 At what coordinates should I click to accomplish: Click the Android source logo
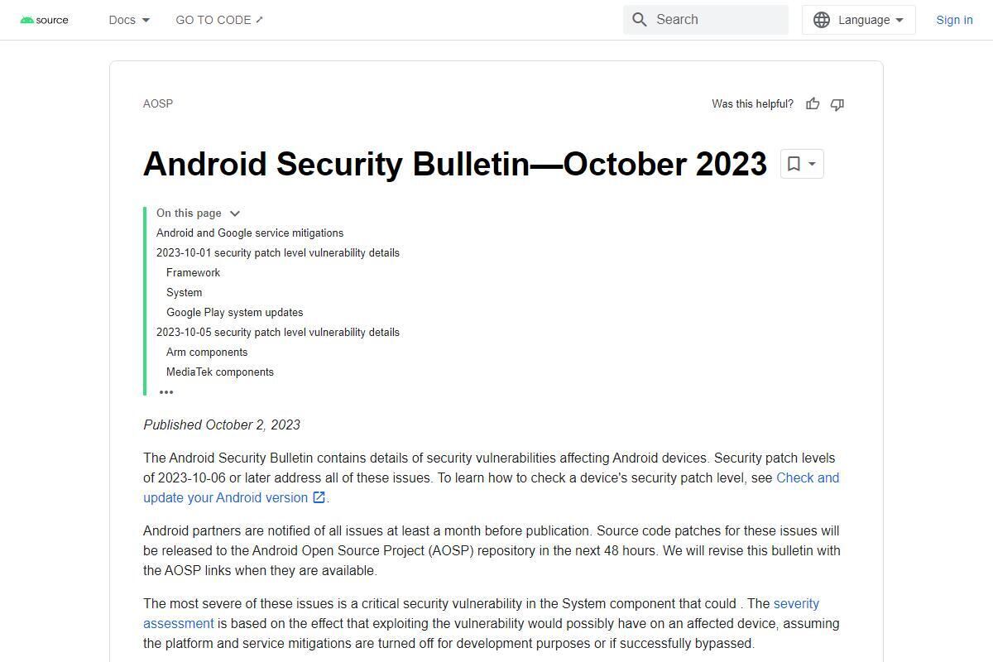44,19
